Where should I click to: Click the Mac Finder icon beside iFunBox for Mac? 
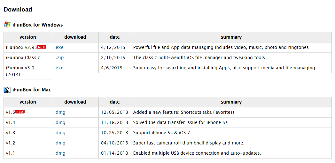(7, 90)
